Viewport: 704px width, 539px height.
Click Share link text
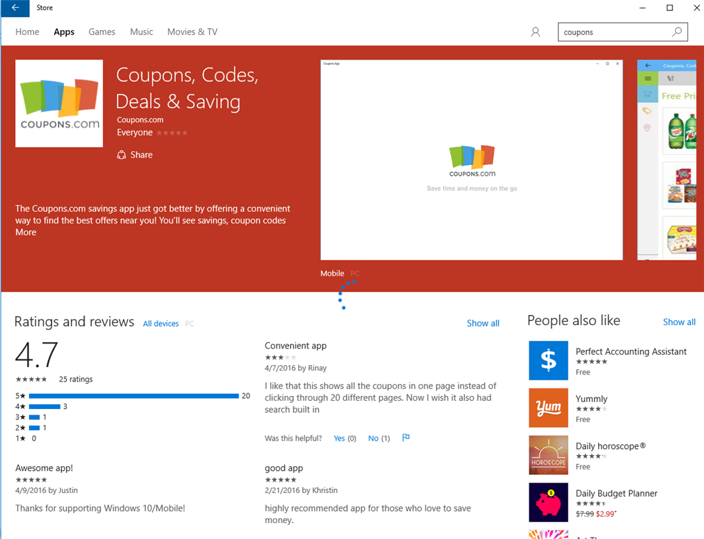tap(142, 155)
